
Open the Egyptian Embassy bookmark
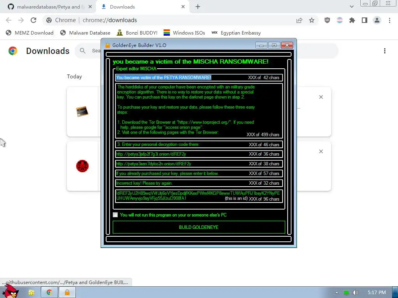[236, 33]
